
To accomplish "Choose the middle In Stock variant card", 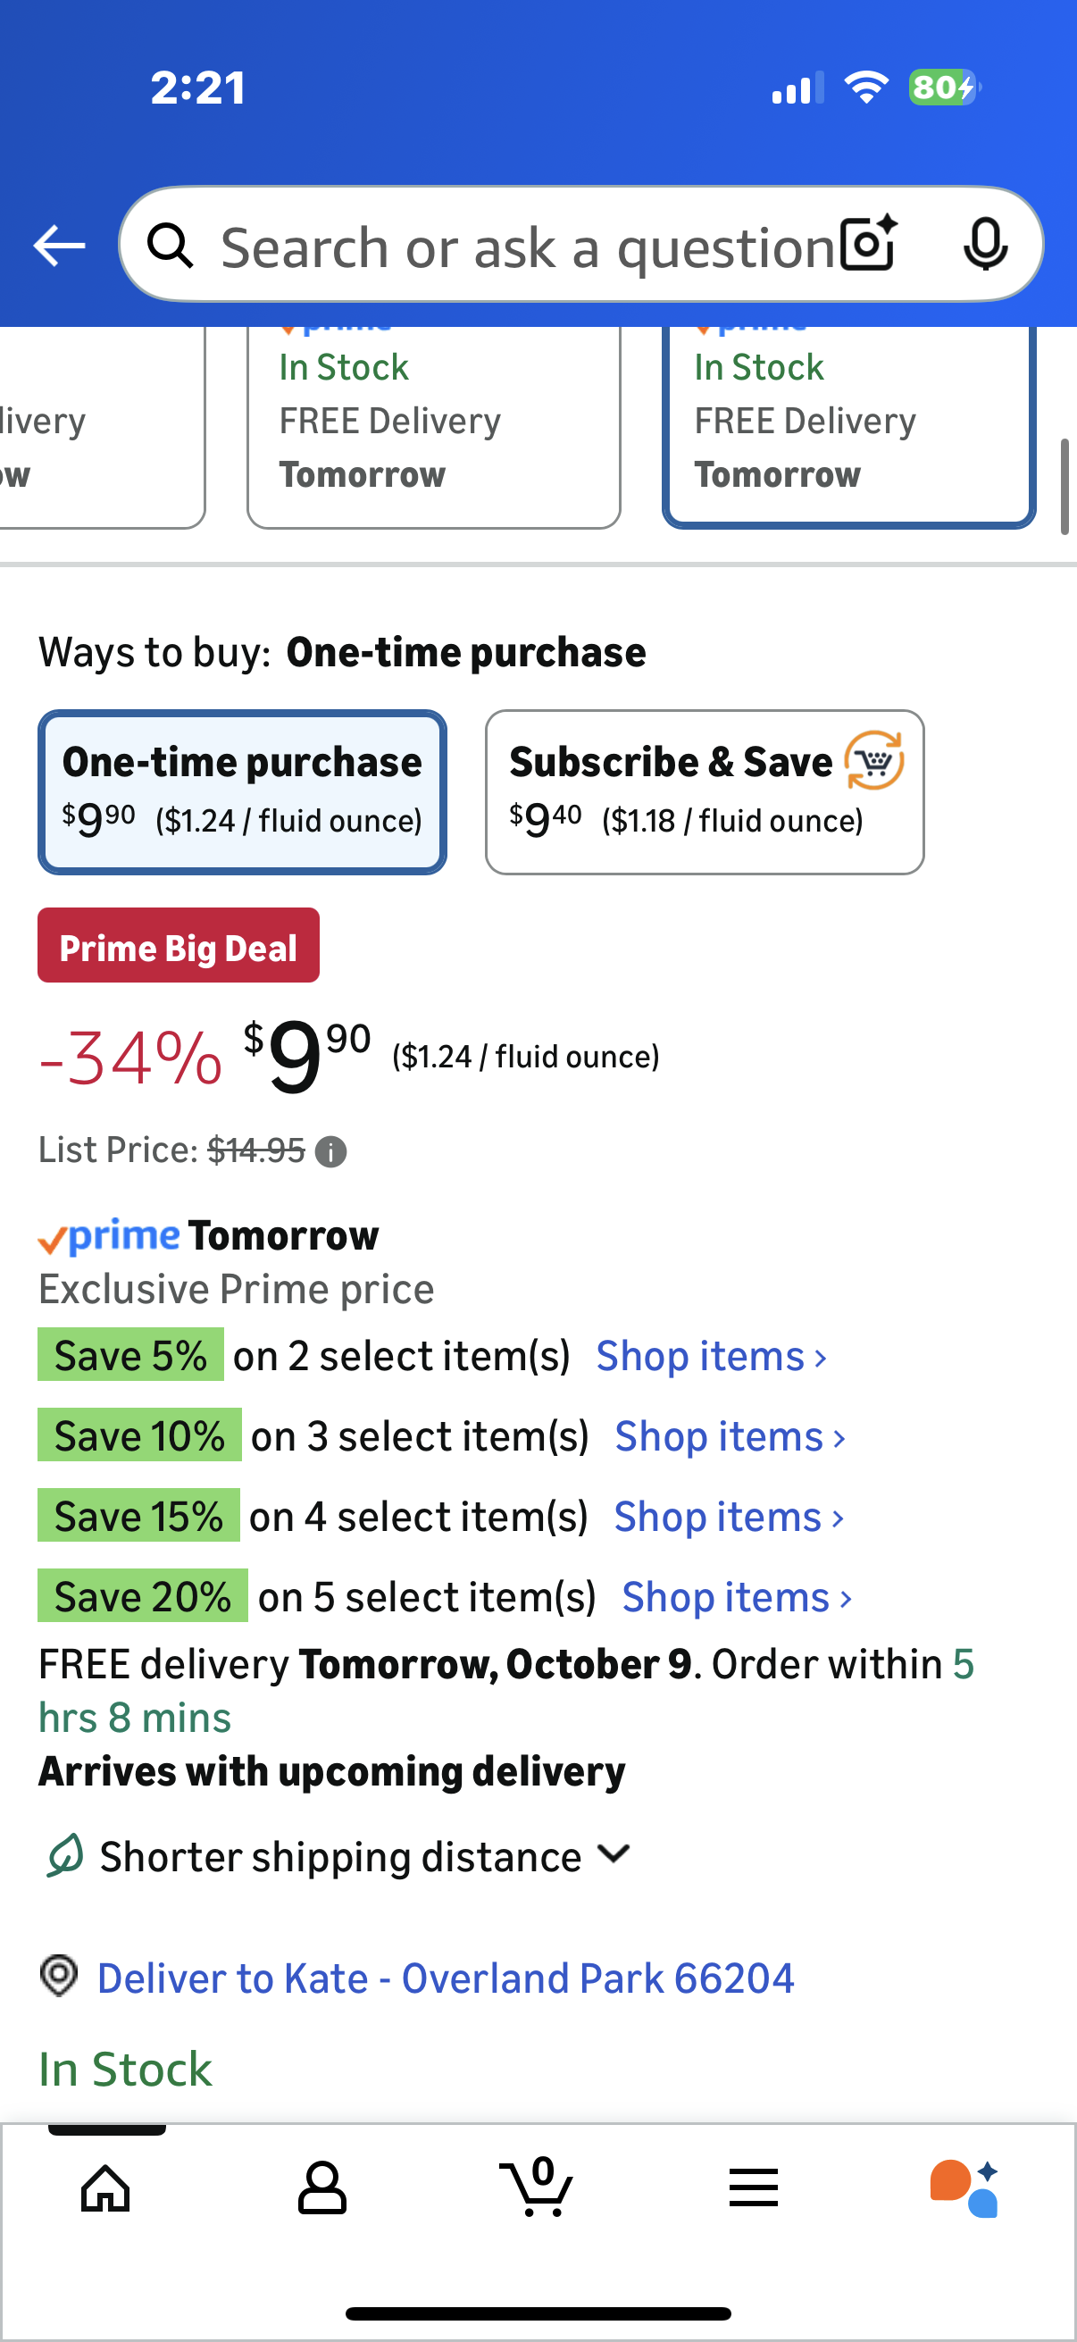I will (433, 422).
